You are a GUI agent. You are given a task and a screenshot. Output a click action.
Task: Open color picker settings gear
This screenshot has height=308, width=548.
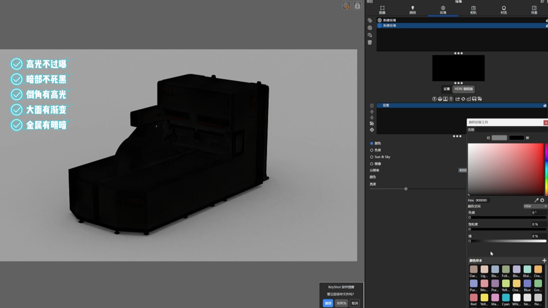tap(542, 200)
